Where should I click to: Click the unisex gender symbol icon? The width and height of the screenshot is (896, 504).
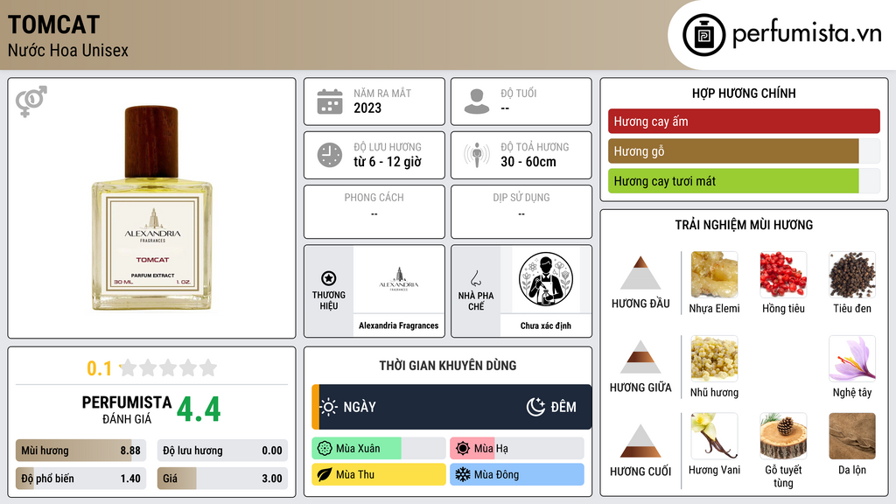[31, 101]
